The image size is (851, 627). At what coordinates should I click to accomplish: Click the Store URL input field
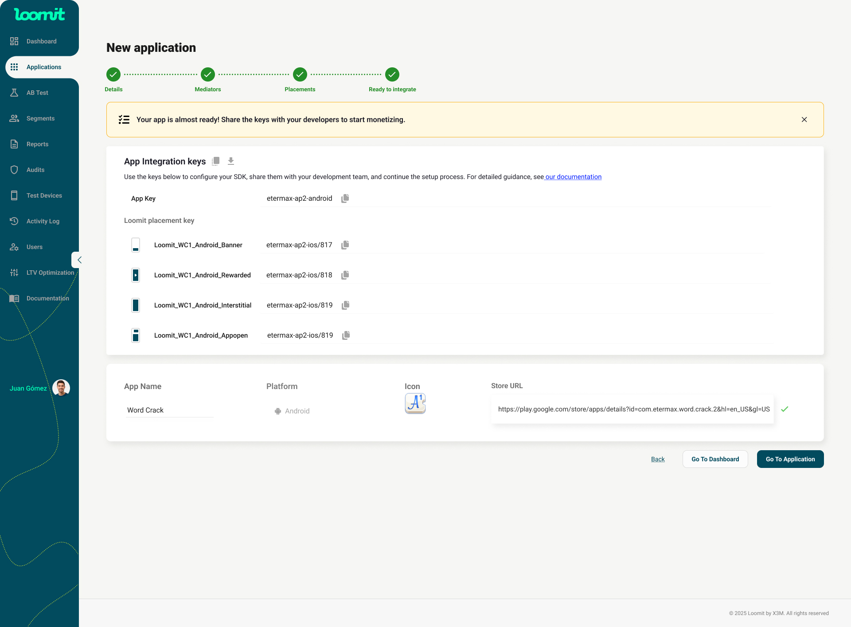(633, 409)
